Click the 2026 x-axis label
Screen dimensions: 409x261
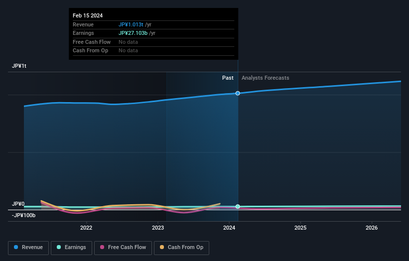pyautogui.click(x=372, y=228)
